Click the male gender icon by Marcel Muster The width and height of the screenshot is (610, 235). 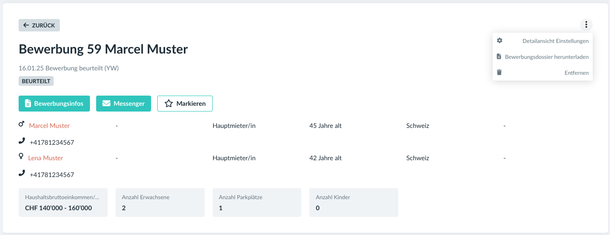pyautogui.click(x=21, y=125)
